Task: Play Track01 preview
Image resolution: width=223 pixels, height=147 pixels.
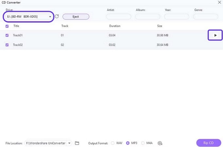Action: (x=215, y=35)
